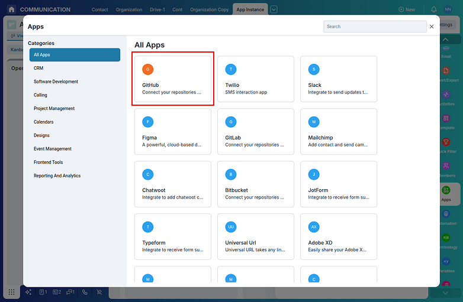Open the notifications bell
Viewport: 463px width, 302px height.
tap(433, 9)
